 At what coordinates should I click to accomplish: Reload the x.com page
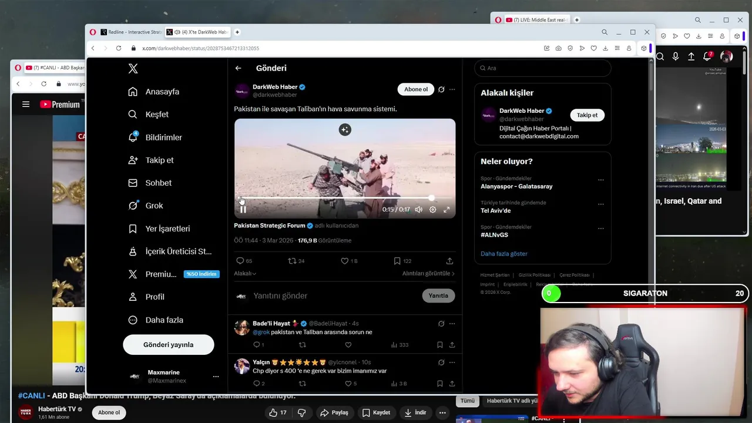coord(119,48)
